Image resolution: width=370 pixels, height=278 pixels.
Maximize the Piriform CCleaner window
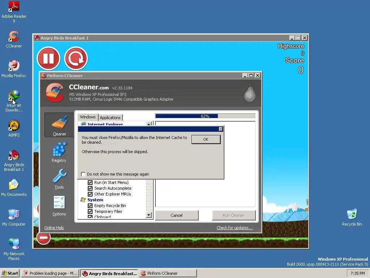251,75
